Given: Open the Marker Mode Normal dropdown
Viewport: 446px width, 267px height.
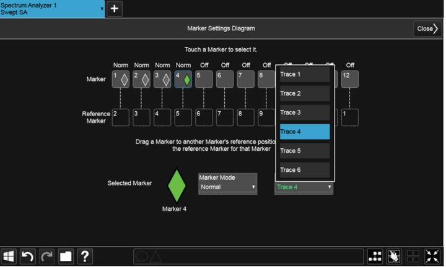Looking at the screenshot, I should [227, 184].
